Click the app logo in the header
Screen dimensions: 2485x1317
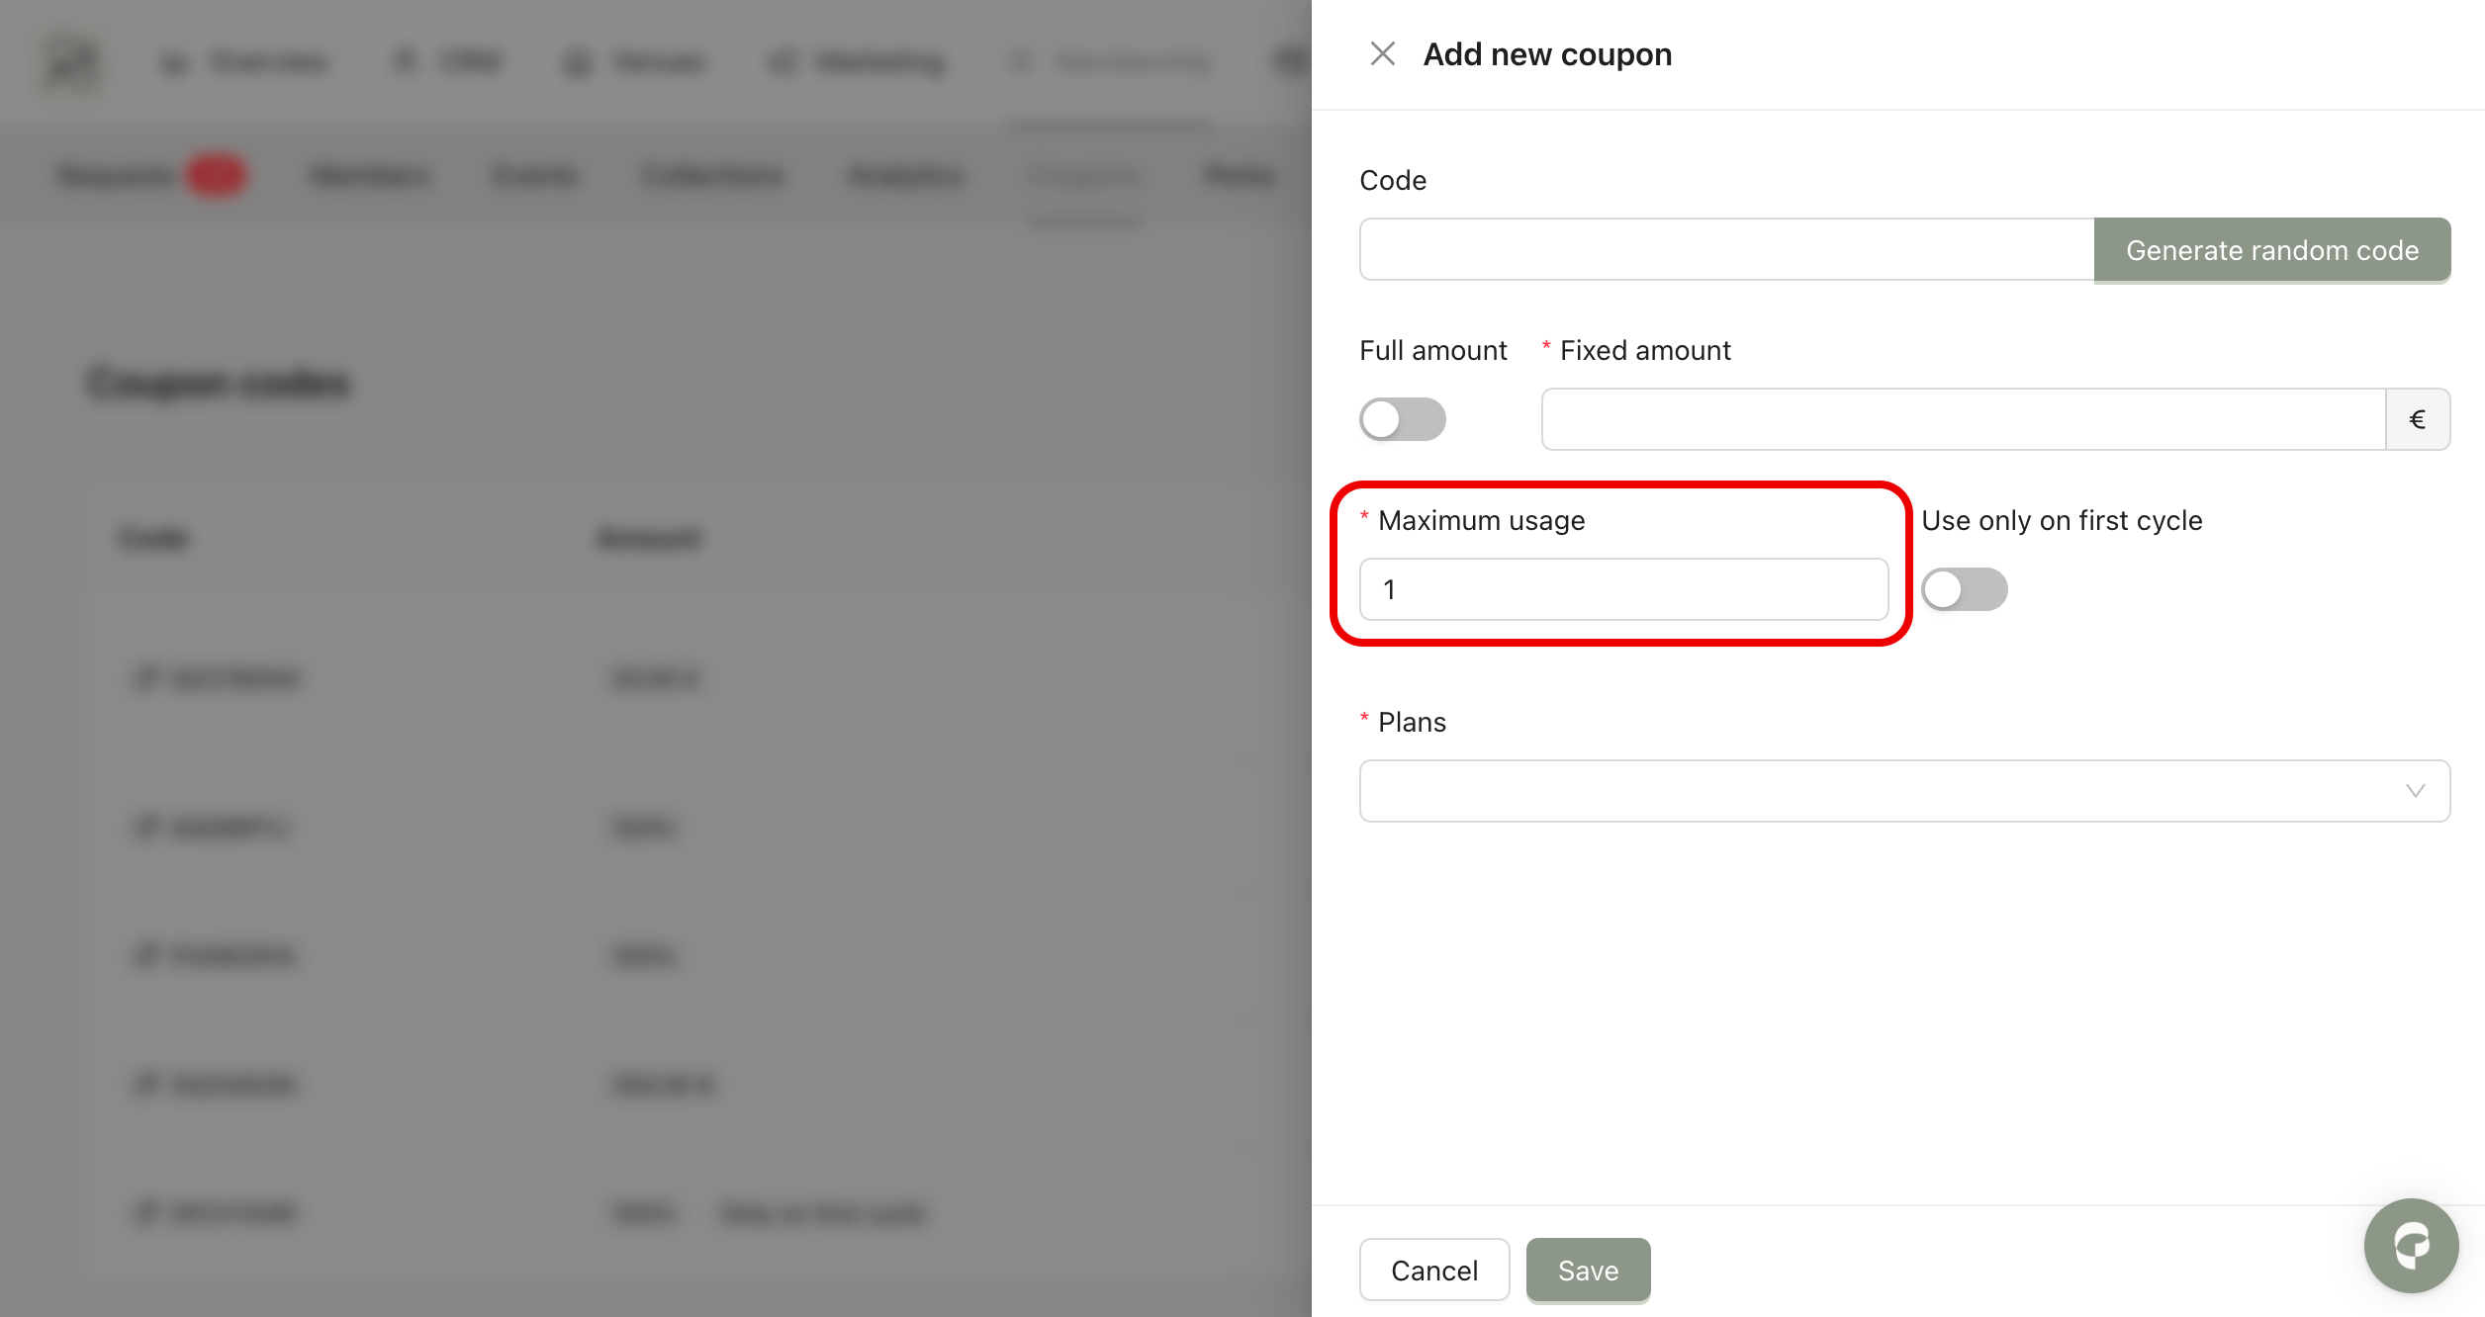(72, 63)
